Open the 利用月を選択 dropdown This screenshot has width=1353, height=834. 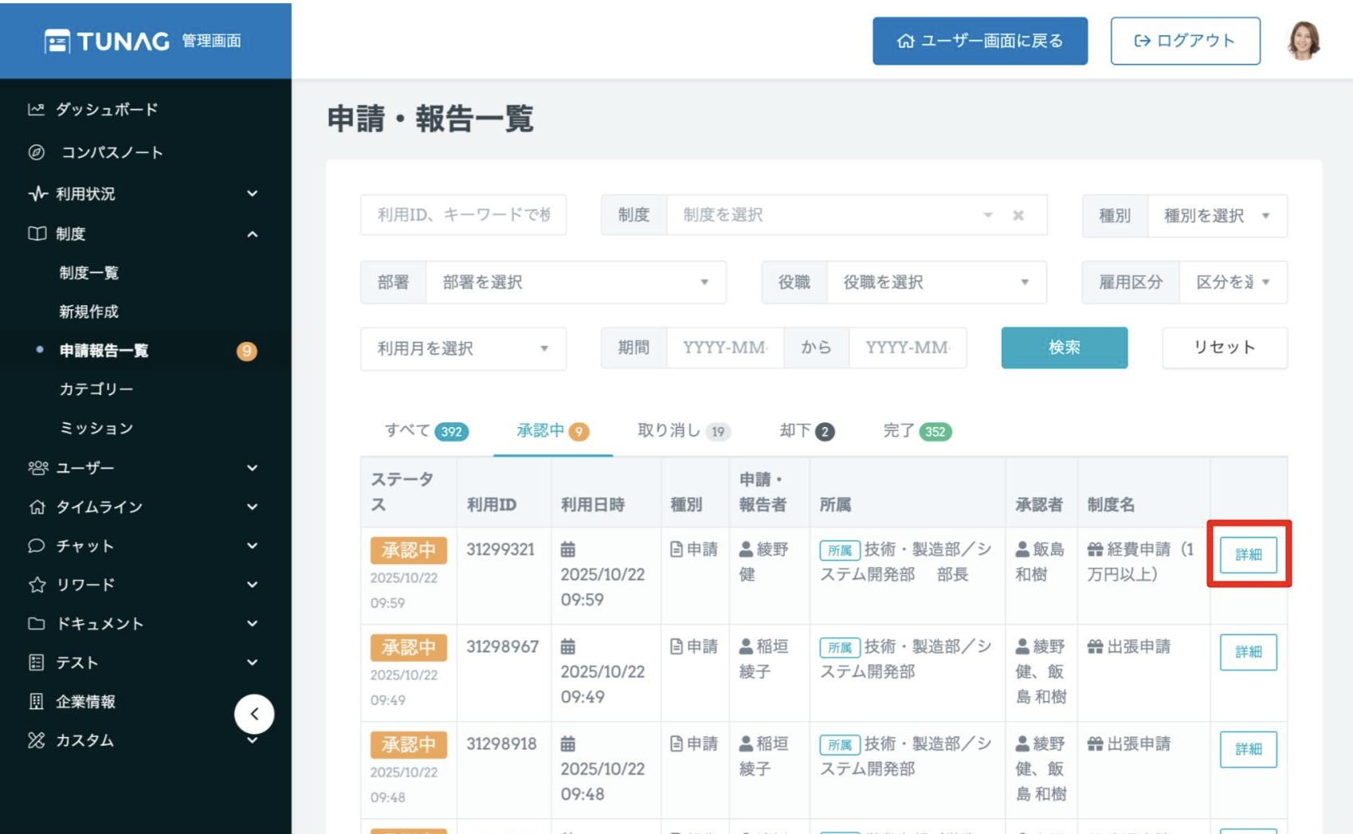coord(463,348)
